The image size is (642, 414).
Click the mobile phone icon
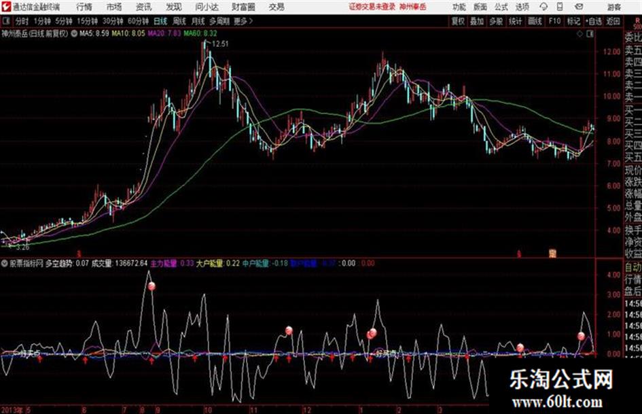[560, 7]
